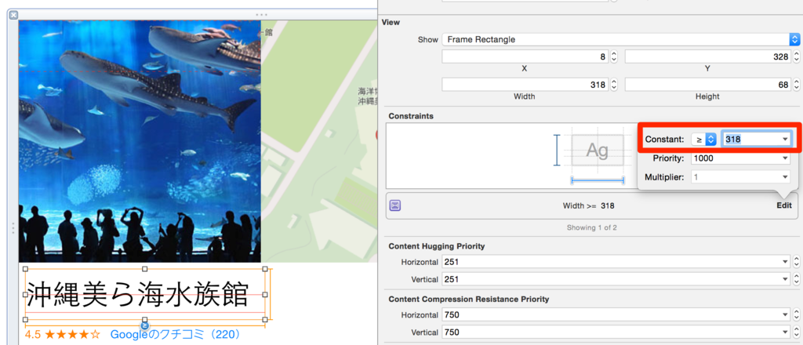
Task: Click the right-middle selection handle of the label
Action: (x=265, y=294)
